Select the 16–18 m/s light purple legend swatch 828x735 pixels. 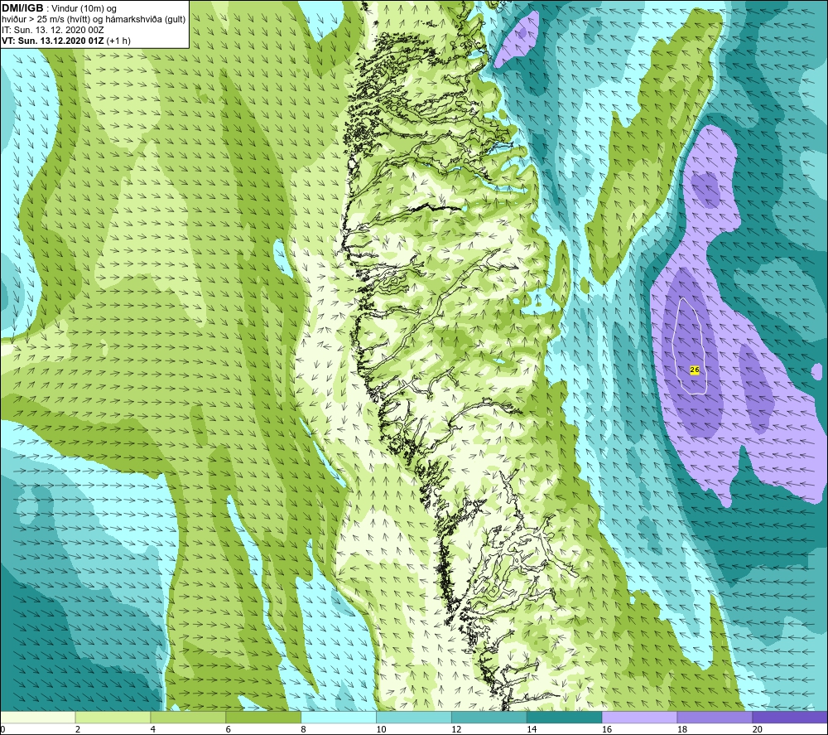(639, 718)
